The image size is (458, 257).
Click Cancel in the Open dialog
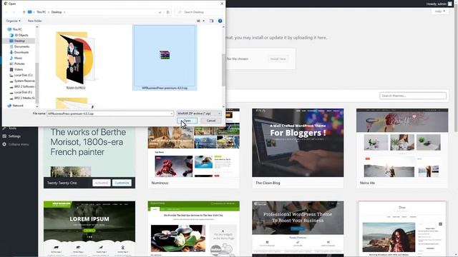210,121
